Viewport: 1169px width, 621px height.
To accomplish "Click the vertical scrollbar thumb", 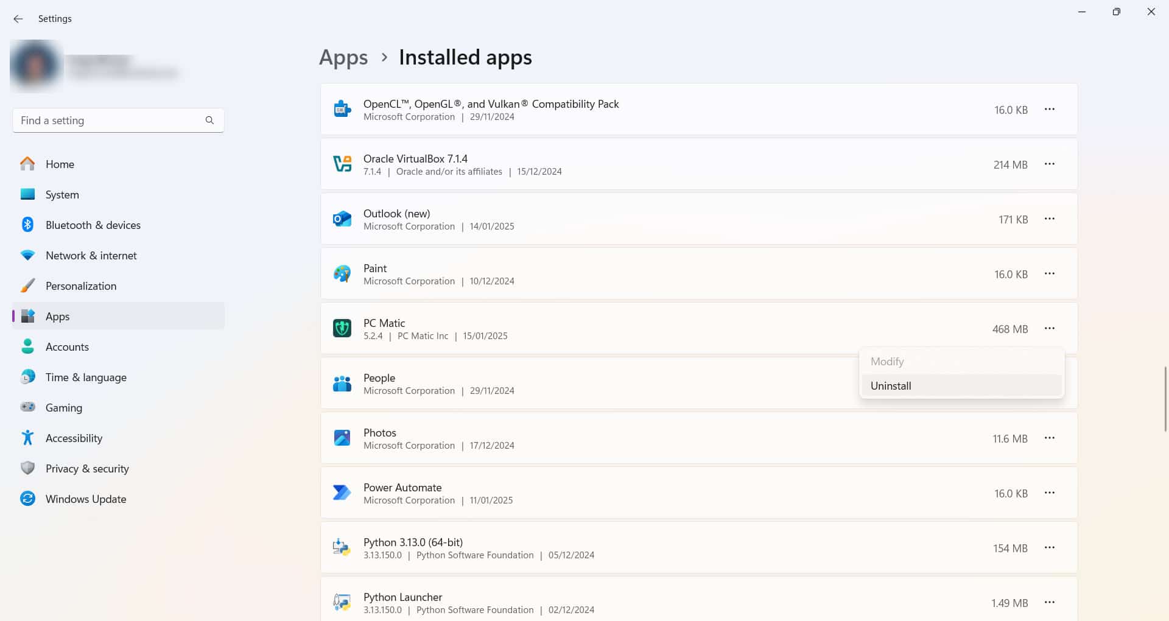I will [1165, 399].
